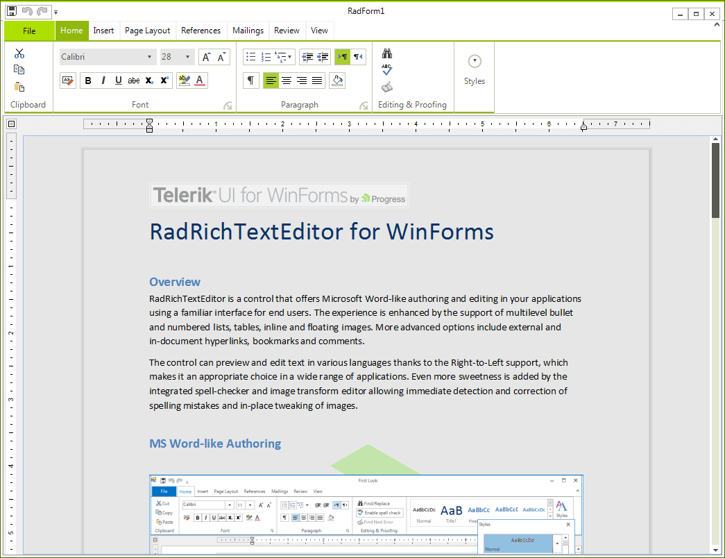Screen dimensions: 725x558
Task: Open the Styles gallery dropdown
Action: 474,61
